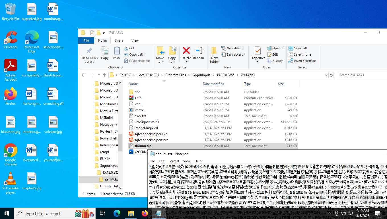This screenshot has height=219, width=387.
Task: Click SogouInput in the address path
Action: point(201,75)
